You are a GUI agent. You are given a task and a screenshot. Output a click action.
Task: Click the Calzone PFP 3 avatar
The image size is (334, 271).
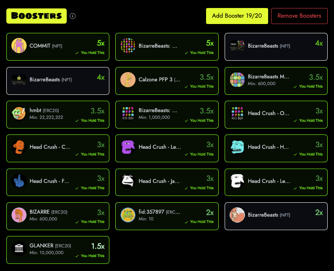128,80
